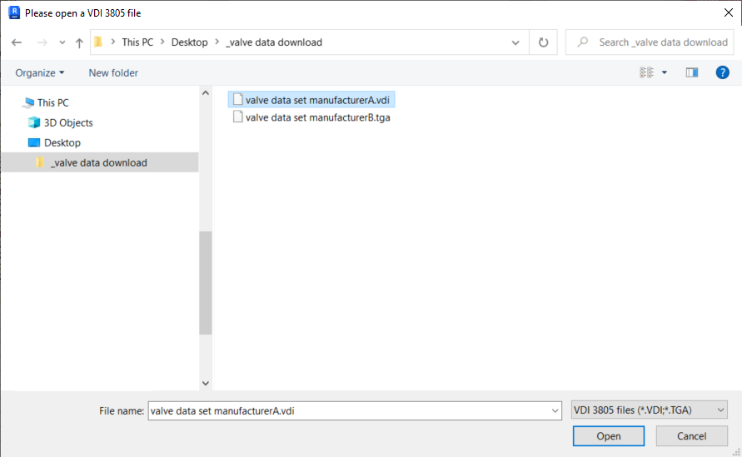Go back using the back arrow
The image size is (742, 457).
tap(17, 42)
